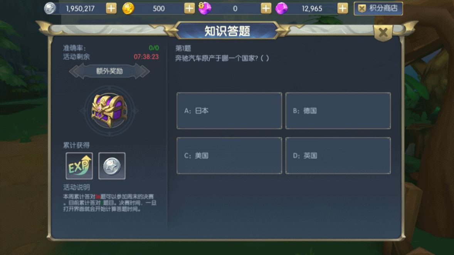Tap the silver star currency icon at top
Image resolution: width=454 pixels, height=255 pixels.
click(50, 8)
